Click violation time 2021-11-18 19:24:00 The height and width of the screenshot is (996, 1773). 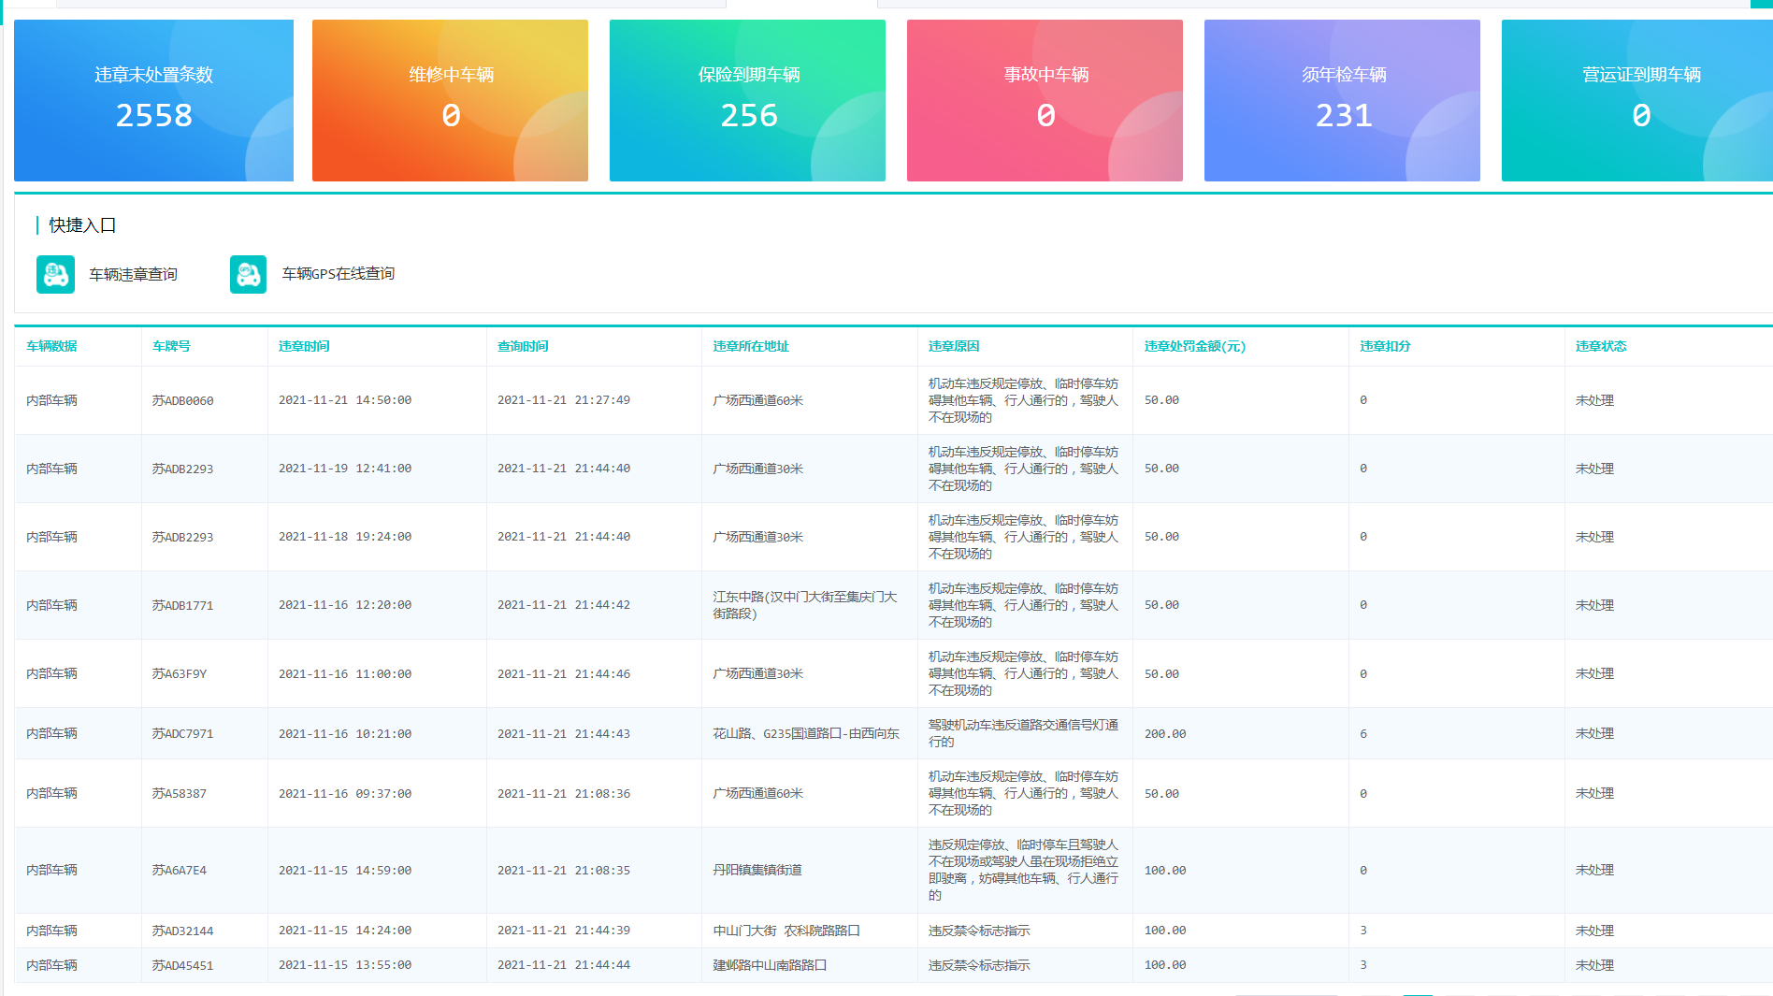[x=345, y=537]
